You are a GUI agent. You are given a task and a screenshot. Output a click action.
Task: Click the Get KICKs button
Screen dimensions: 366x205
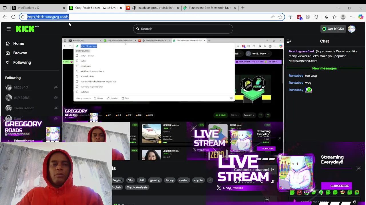click(333, 29)
